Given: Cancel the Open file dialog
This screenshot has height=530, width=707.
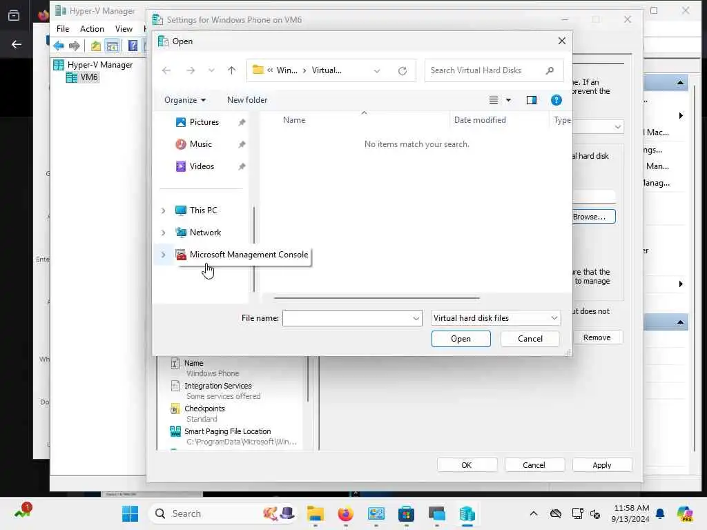Looking at the screenshot, I should click(530, 339).
